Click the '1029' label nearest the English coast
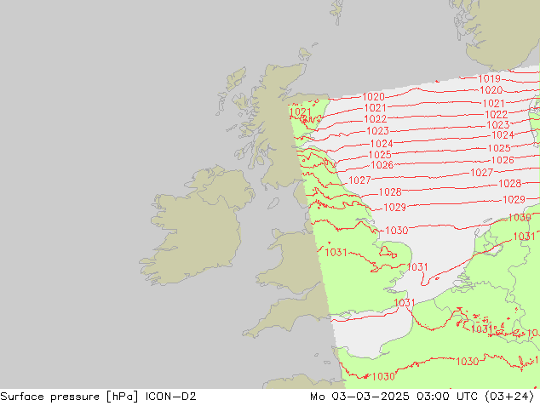 click(394, 207)
